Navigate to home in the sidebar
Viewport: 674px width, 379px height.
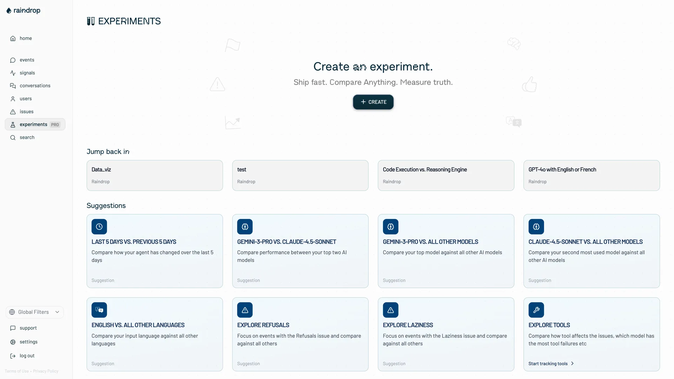[x=26, y=38]
